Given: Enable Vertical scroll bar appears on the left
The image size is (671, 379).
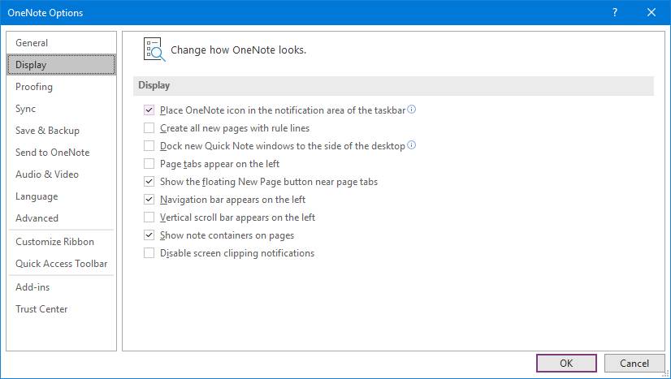Looking at the screenshot, I should [149, 217].
